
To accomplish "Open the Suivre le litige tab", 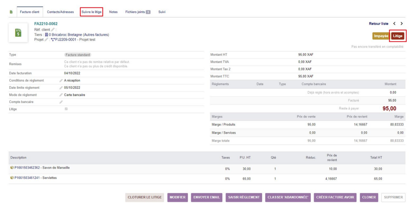I will pyautogui.click(x=91, y=12).
